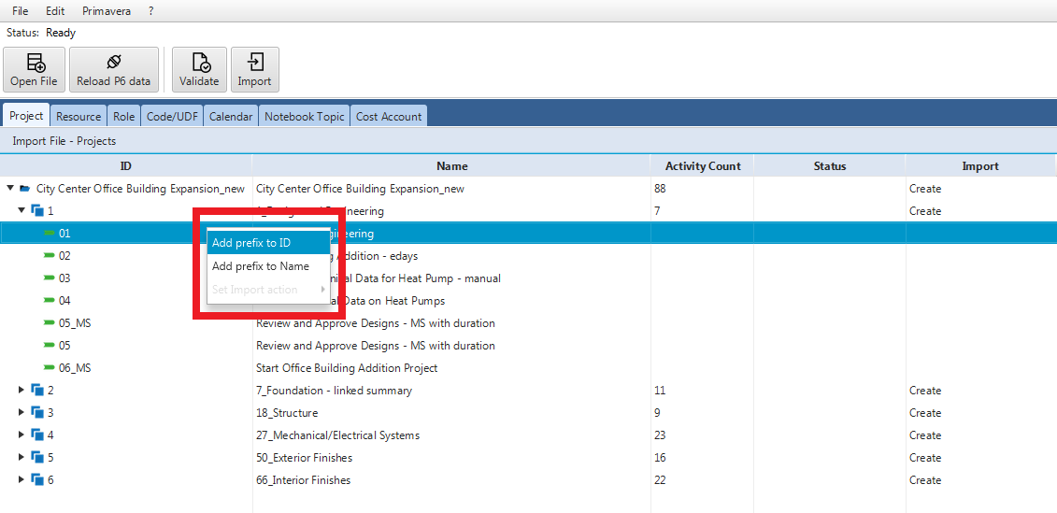Open the Primavera menu

(x=105, y=11)
